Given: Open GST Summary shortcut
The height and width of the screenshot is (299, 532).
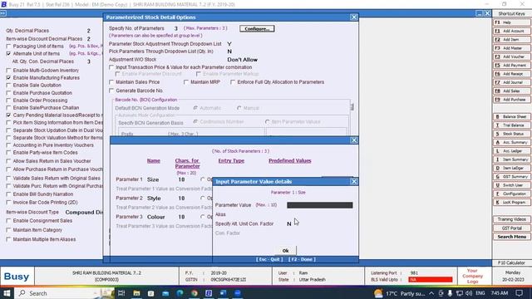Looking at the screenshot, I should [x=512, y=177].
